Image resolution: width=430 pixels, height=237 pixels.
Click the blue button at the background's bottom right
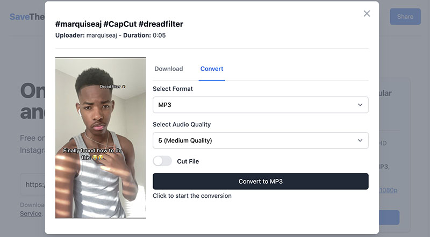click(389, 217)
